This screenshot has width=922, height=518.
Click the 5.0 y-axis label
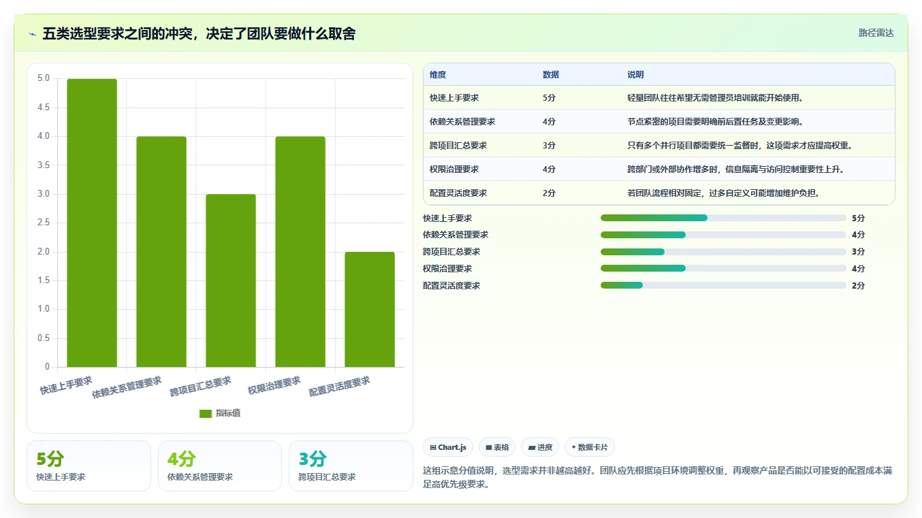click(44, 78)
